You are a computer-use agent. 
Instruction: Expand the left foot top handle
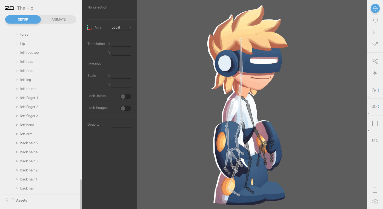[x=17, y=53]
